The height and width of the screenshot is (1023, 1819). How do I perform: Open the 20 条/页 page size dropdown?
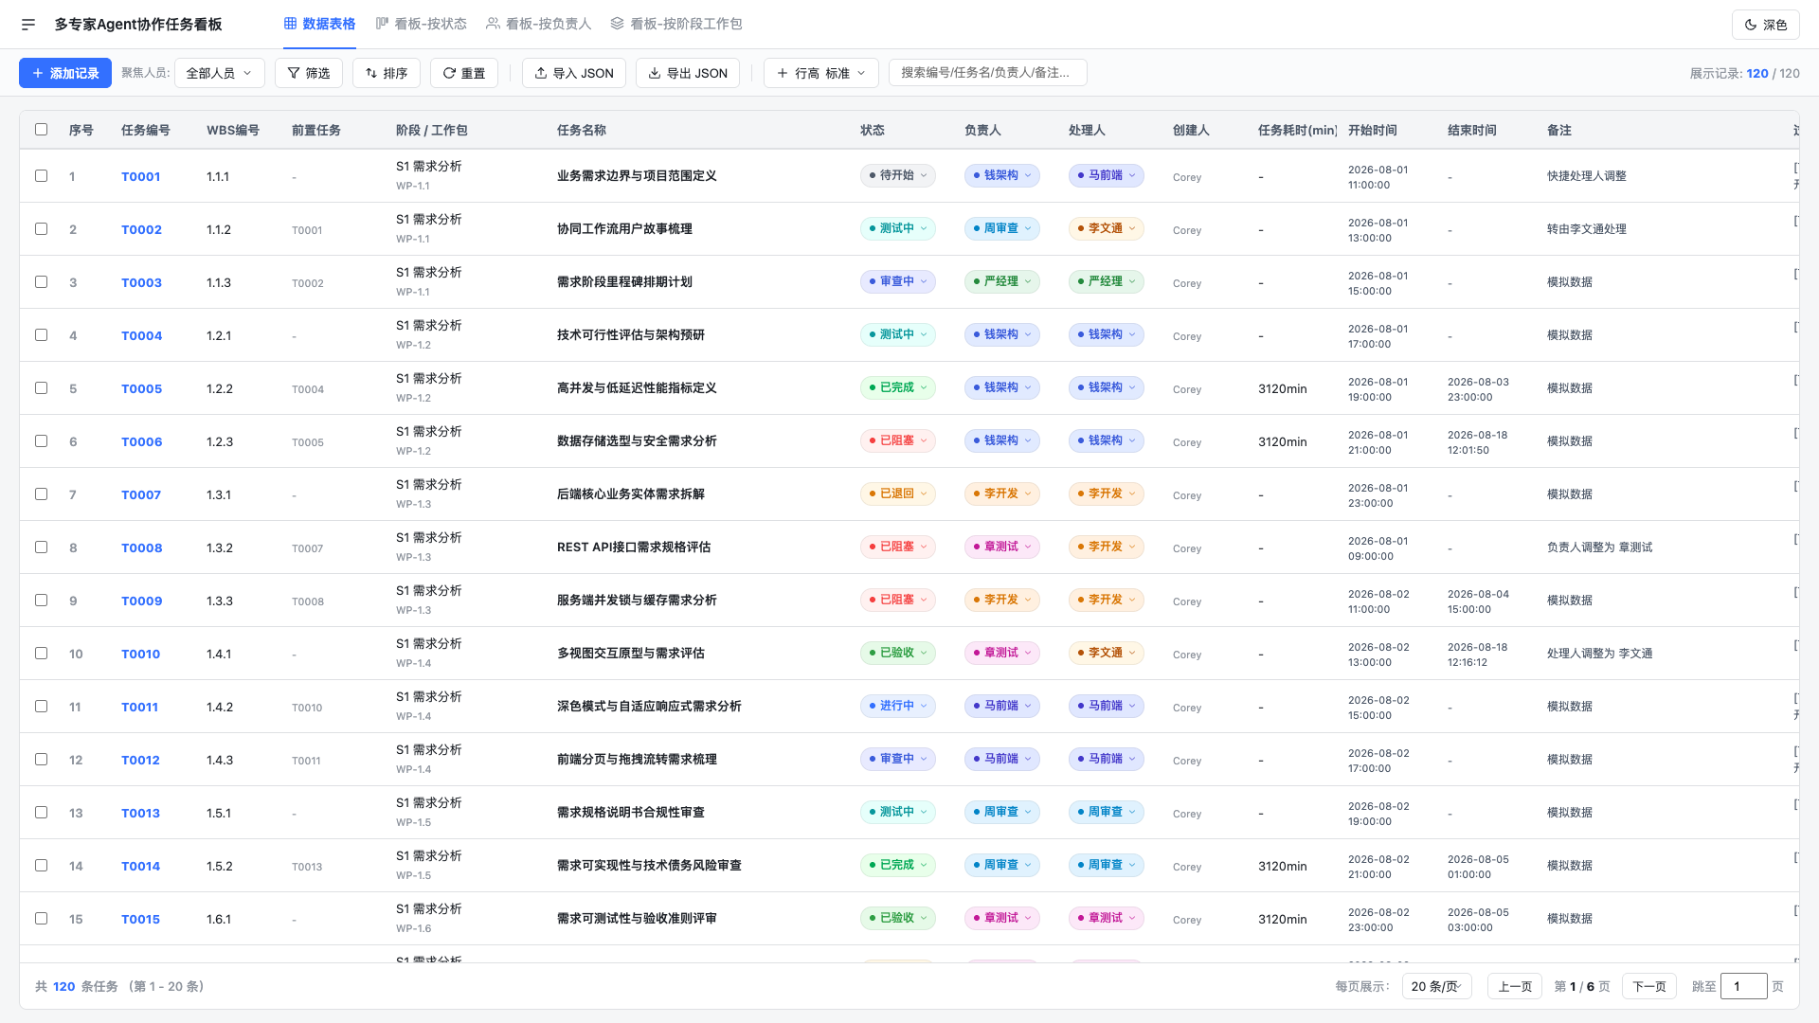(1436, 986)
